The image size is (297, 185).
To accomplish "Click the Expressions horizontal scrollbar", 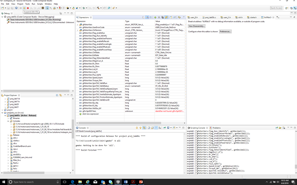I will pyautogui.click(x=120, y=123).
